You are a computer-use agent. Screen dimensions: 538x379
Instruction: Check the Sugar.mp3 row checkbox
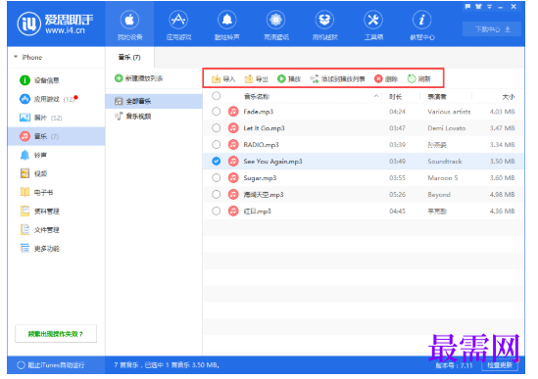pos(217,177)
